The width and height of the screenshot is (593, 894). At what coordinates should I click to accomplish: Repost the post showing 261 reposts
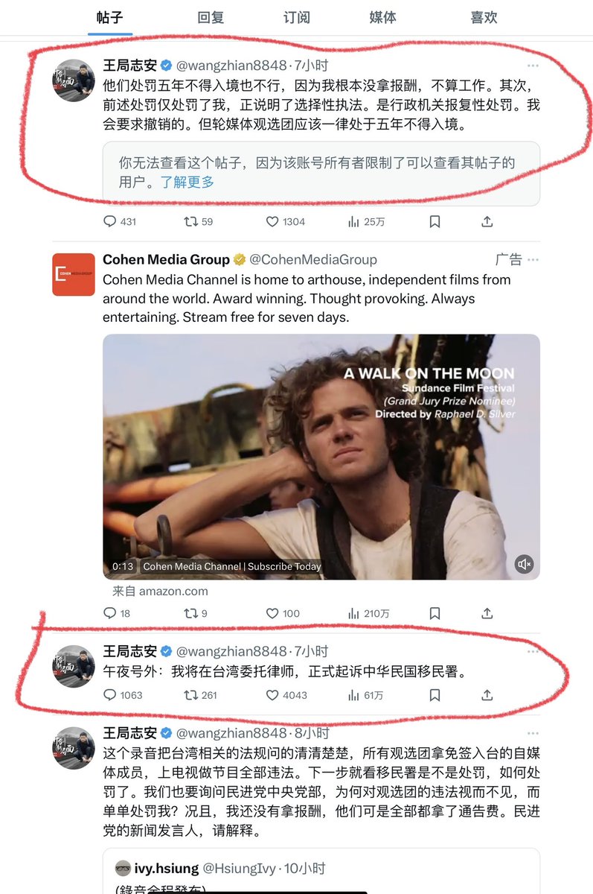click(x=200, y=695)
